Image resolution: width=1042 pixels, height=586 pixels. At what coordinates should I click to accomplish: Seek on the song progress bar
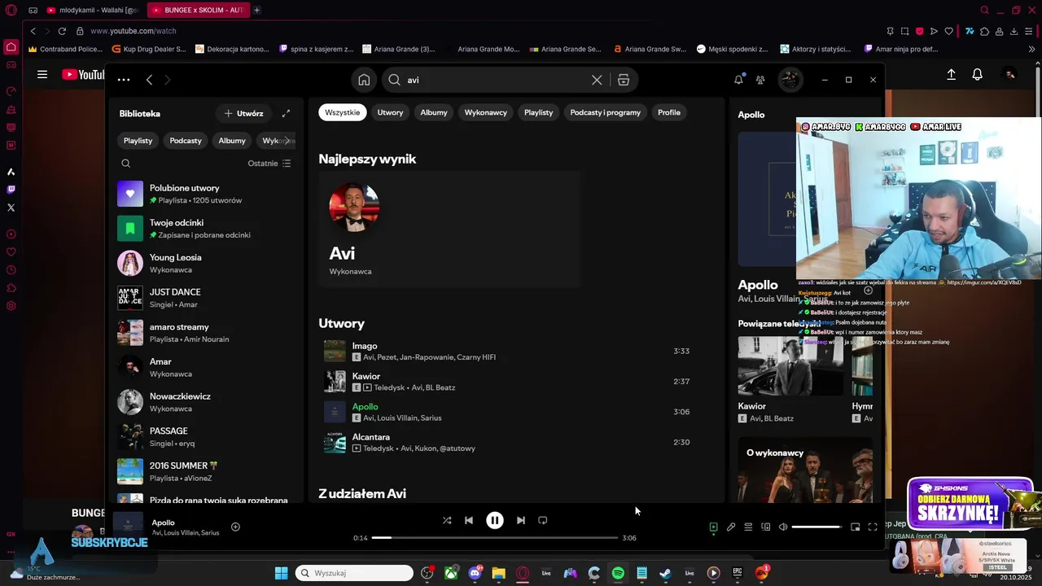click(495, 538)
